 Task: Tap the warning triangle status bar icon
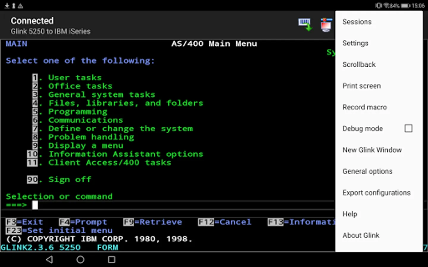(x=20, y=6)
